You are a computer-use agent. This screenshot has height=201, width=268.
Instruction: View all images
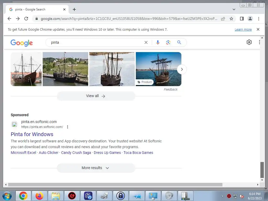[96, 96]
